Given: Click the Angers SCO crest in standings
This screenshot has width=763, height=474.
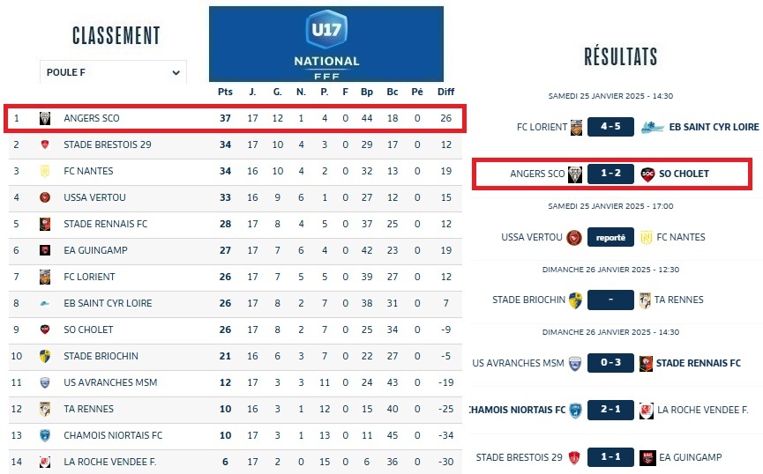Looking at the screenshot, I should click(45, 118).
